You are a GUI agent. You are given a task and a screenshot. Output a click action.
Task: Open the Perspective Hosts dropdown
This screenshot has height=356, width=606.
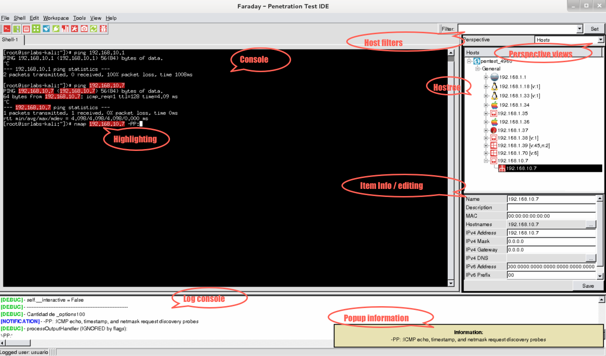[569, 40]
